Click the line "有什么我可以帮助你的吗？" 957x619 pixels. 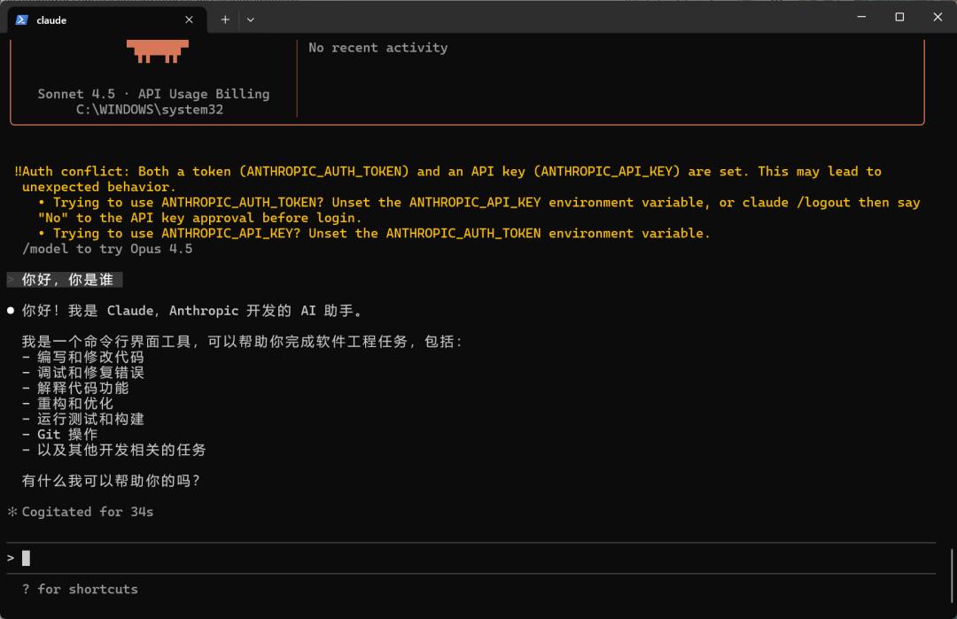point(111,481)
